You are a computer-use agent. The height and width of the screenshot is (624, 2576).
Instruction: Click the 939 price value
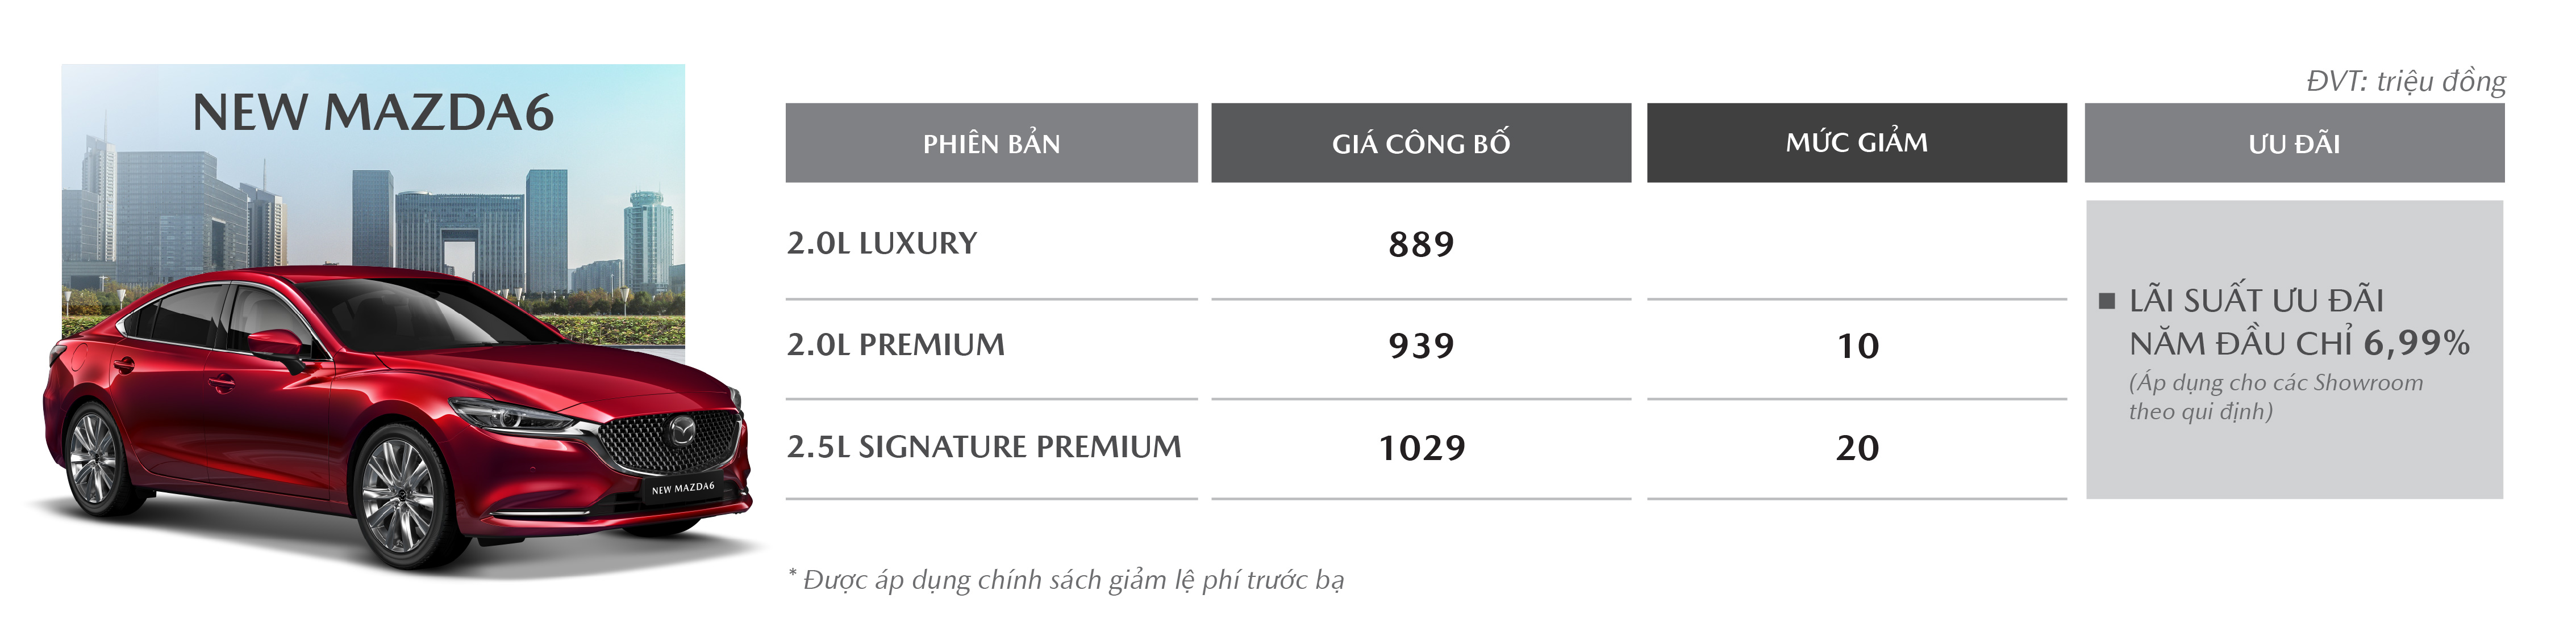[x=1421, y=347]
